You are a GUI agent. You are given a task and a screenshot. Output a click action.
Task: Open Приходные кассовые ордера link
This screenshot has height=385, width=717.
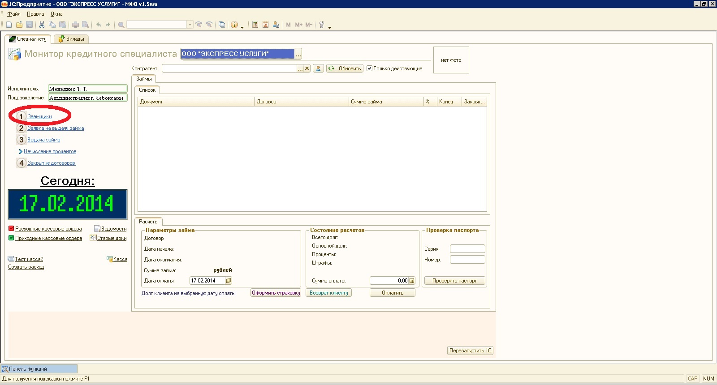click(49, 238)
